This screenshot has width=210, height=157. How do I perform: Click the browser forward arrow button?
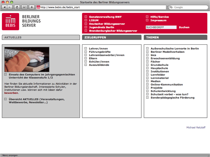pyautogui.click(x=10, y=7)
